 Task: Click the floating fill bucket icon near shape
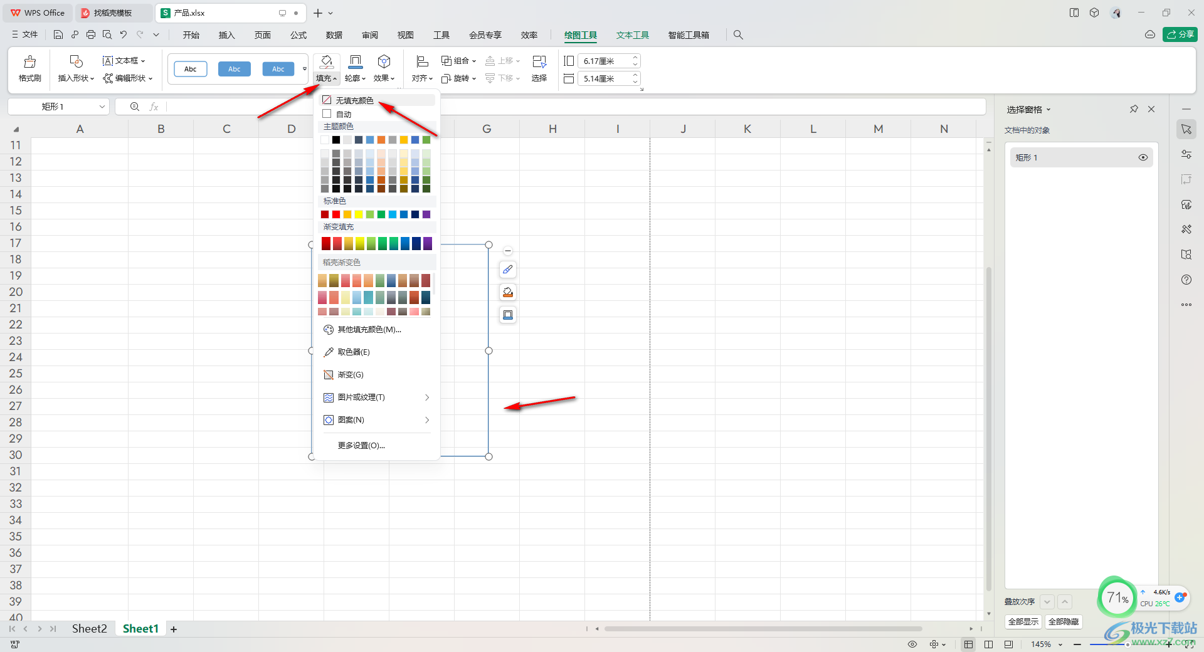(x=508, y=292)
